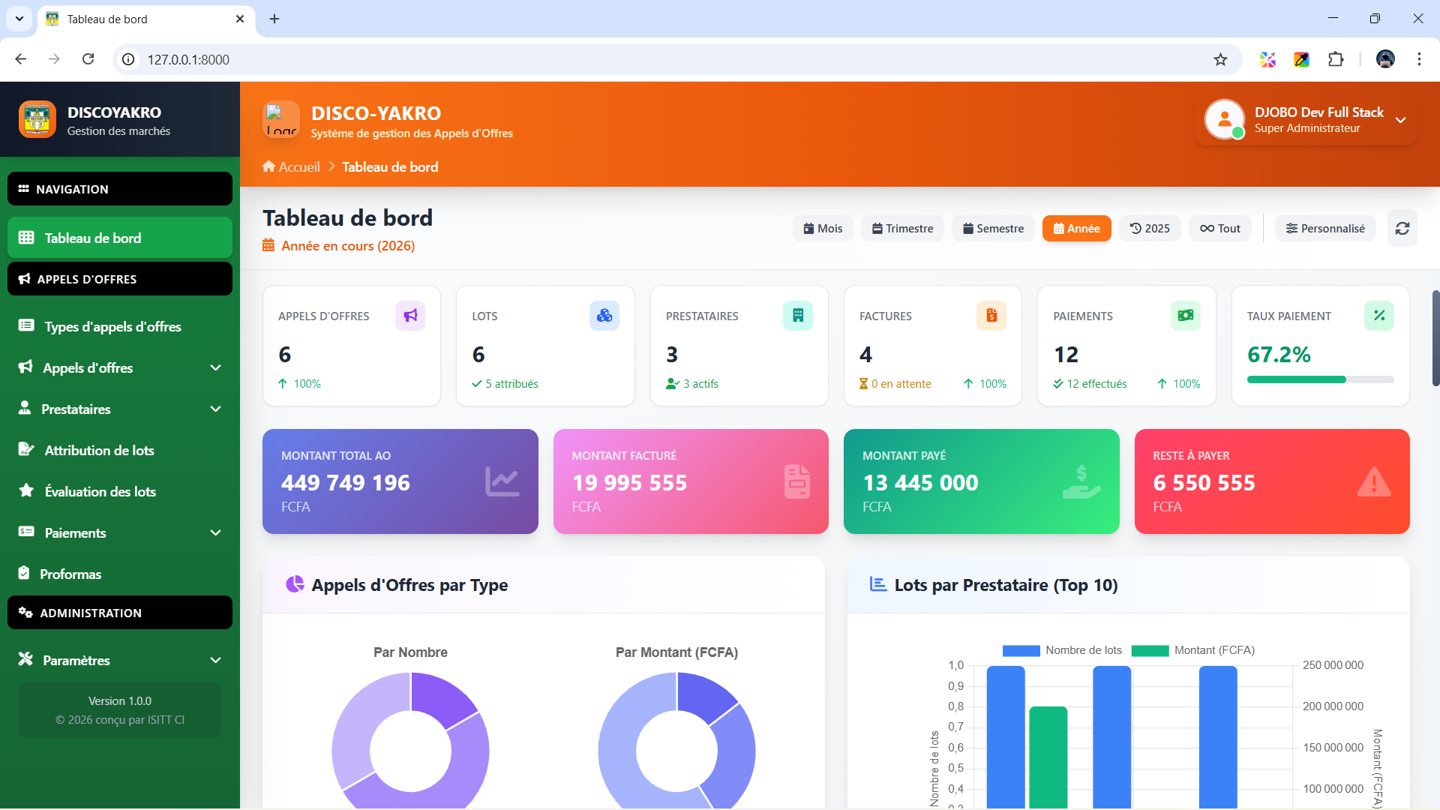Click the Navigation section header
The width and height of the screenshot is (1440, 810).
tap(120, 189)
